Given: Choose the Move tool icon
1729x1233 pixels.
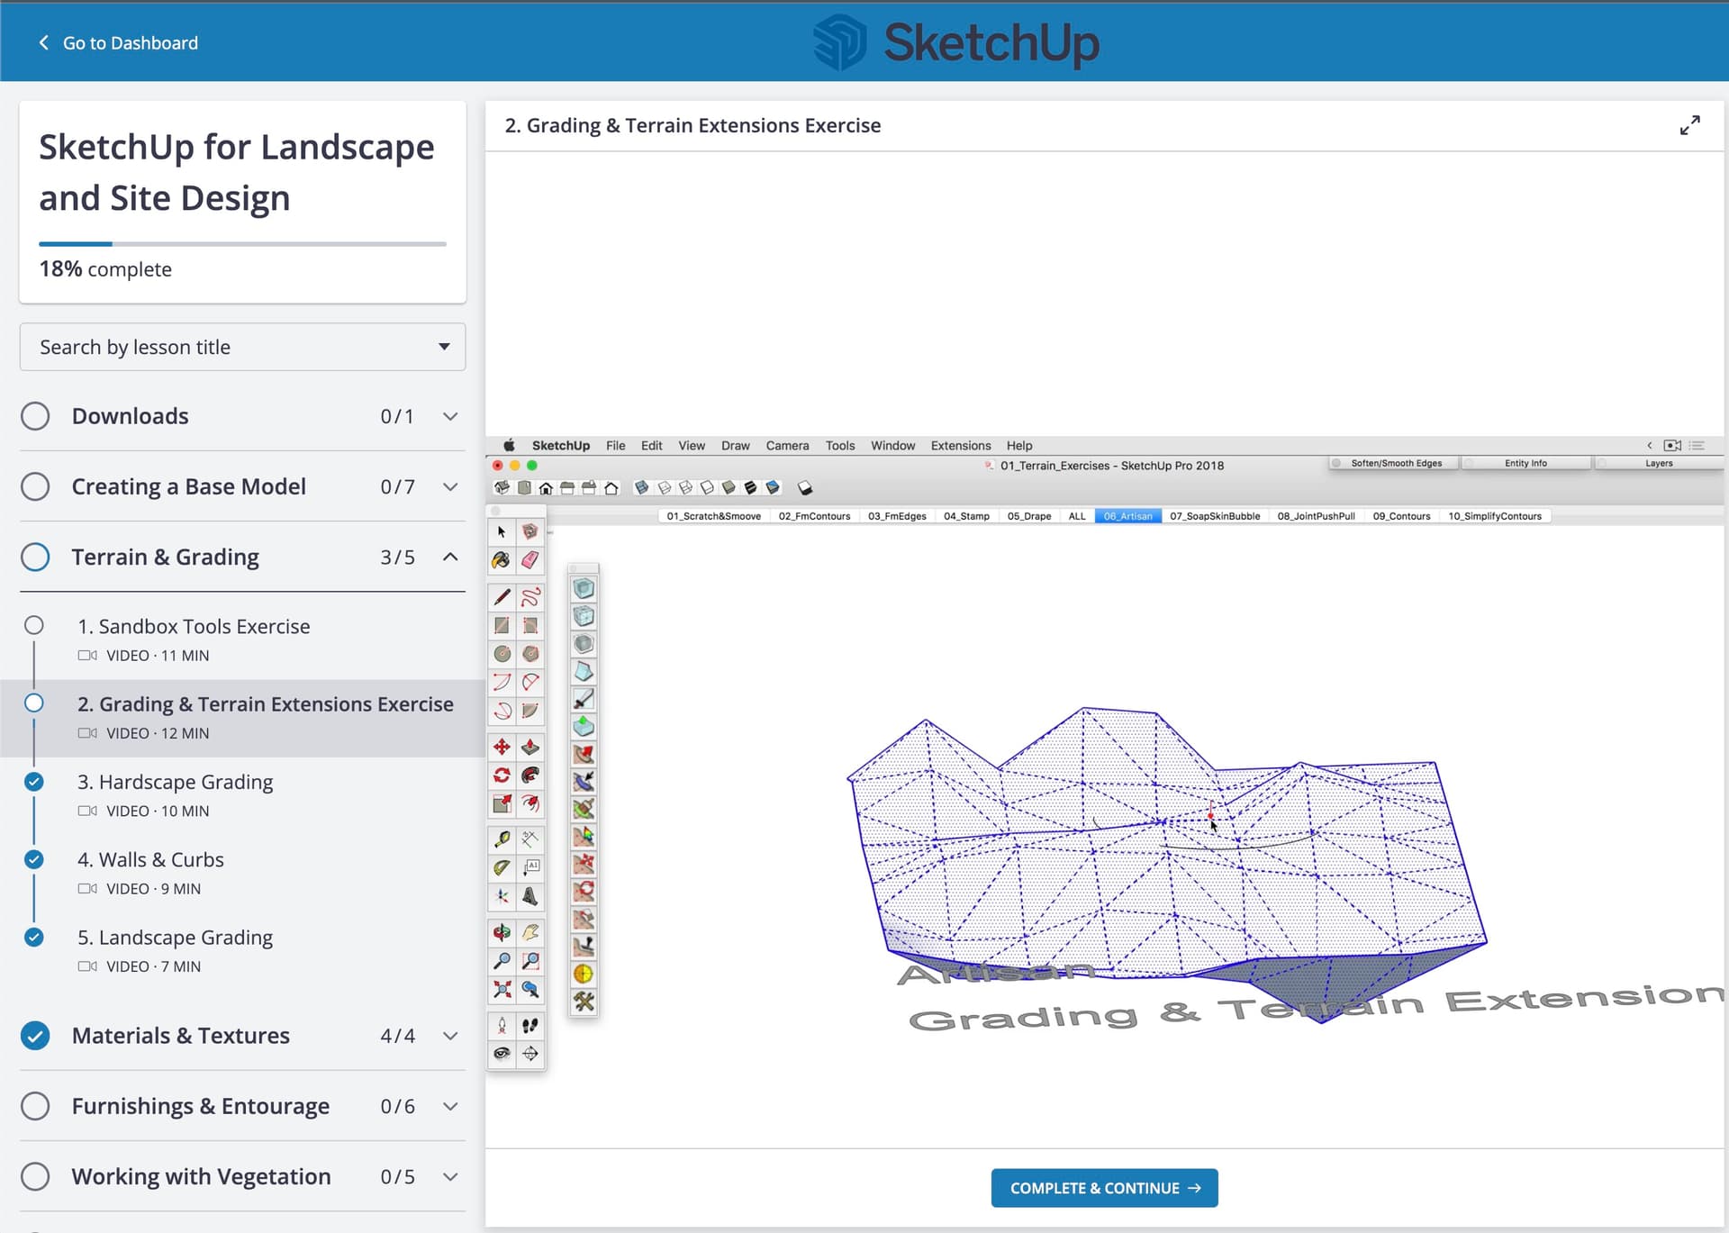Looking at the screenshot, I should click(502, 747).
